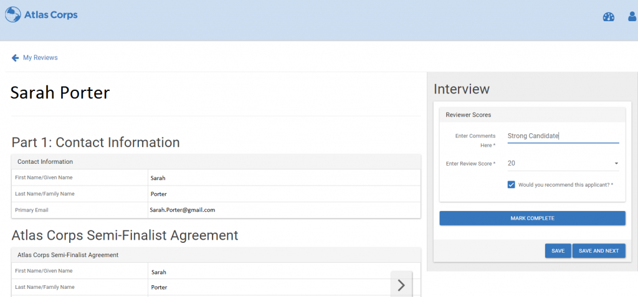Screen dimensions: 638x297
Task: Focus the comments field with Strong Candidate
Action: (x=563, y=136)
